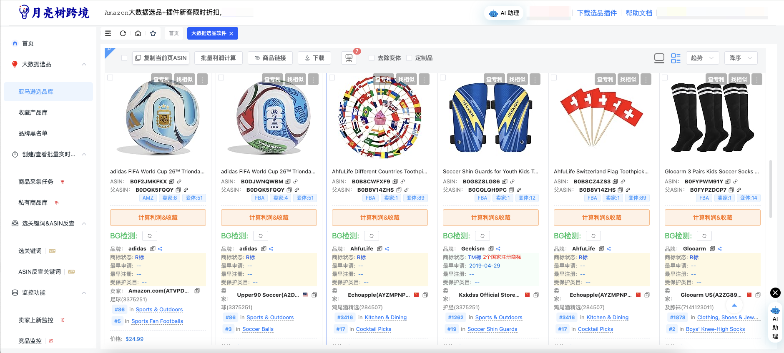Viewport: 784px width, 353px height.
Task: Open the 降序 order dropdown
Action: point(741,58)
